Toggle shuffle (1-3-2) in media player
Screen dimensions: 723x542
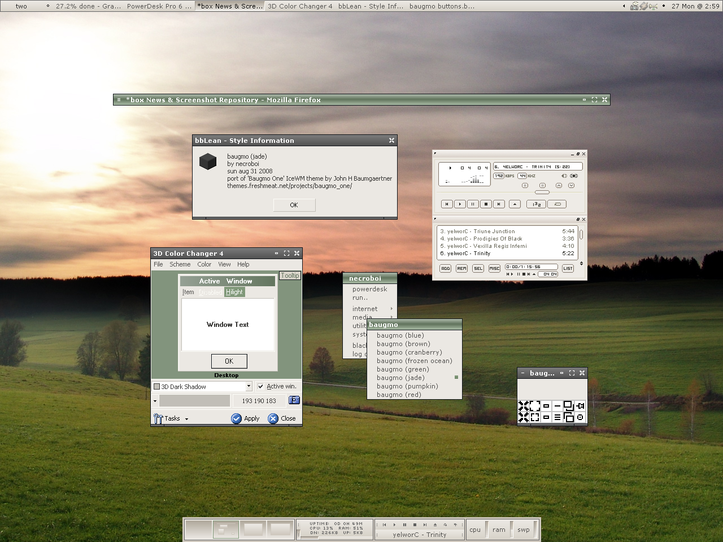pos(536,204)
